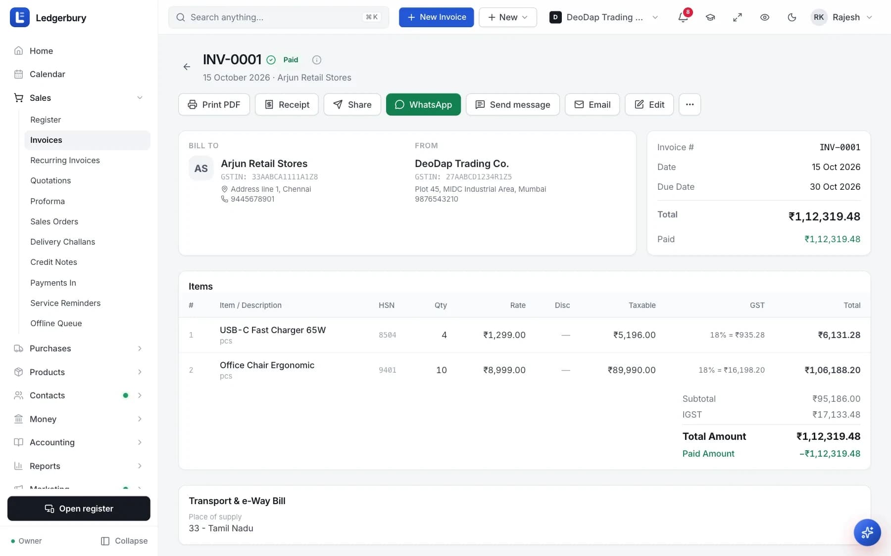This screenshot has height=556, width=891.
Task: Open Payments In page
Action: pyautogui.click(x=87, y=283)
